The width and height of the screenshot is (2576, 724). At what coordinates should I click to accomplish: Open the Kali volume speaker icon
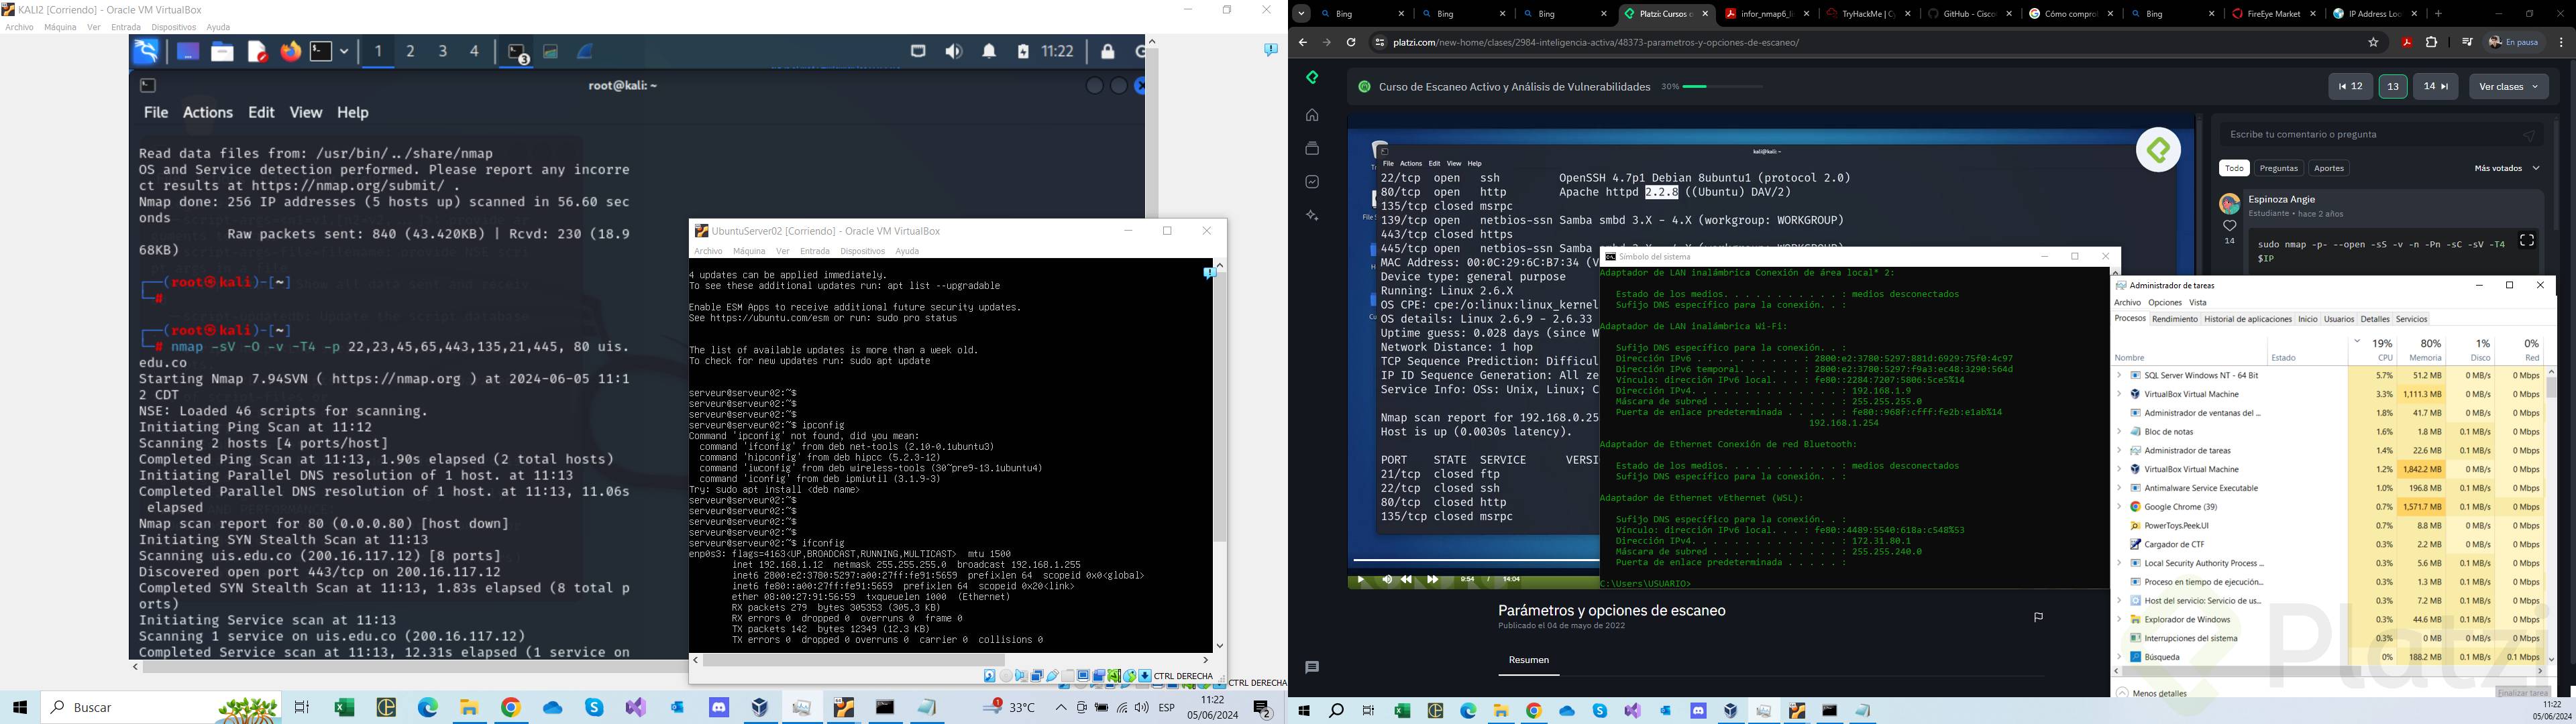click(x=954, y=52)
